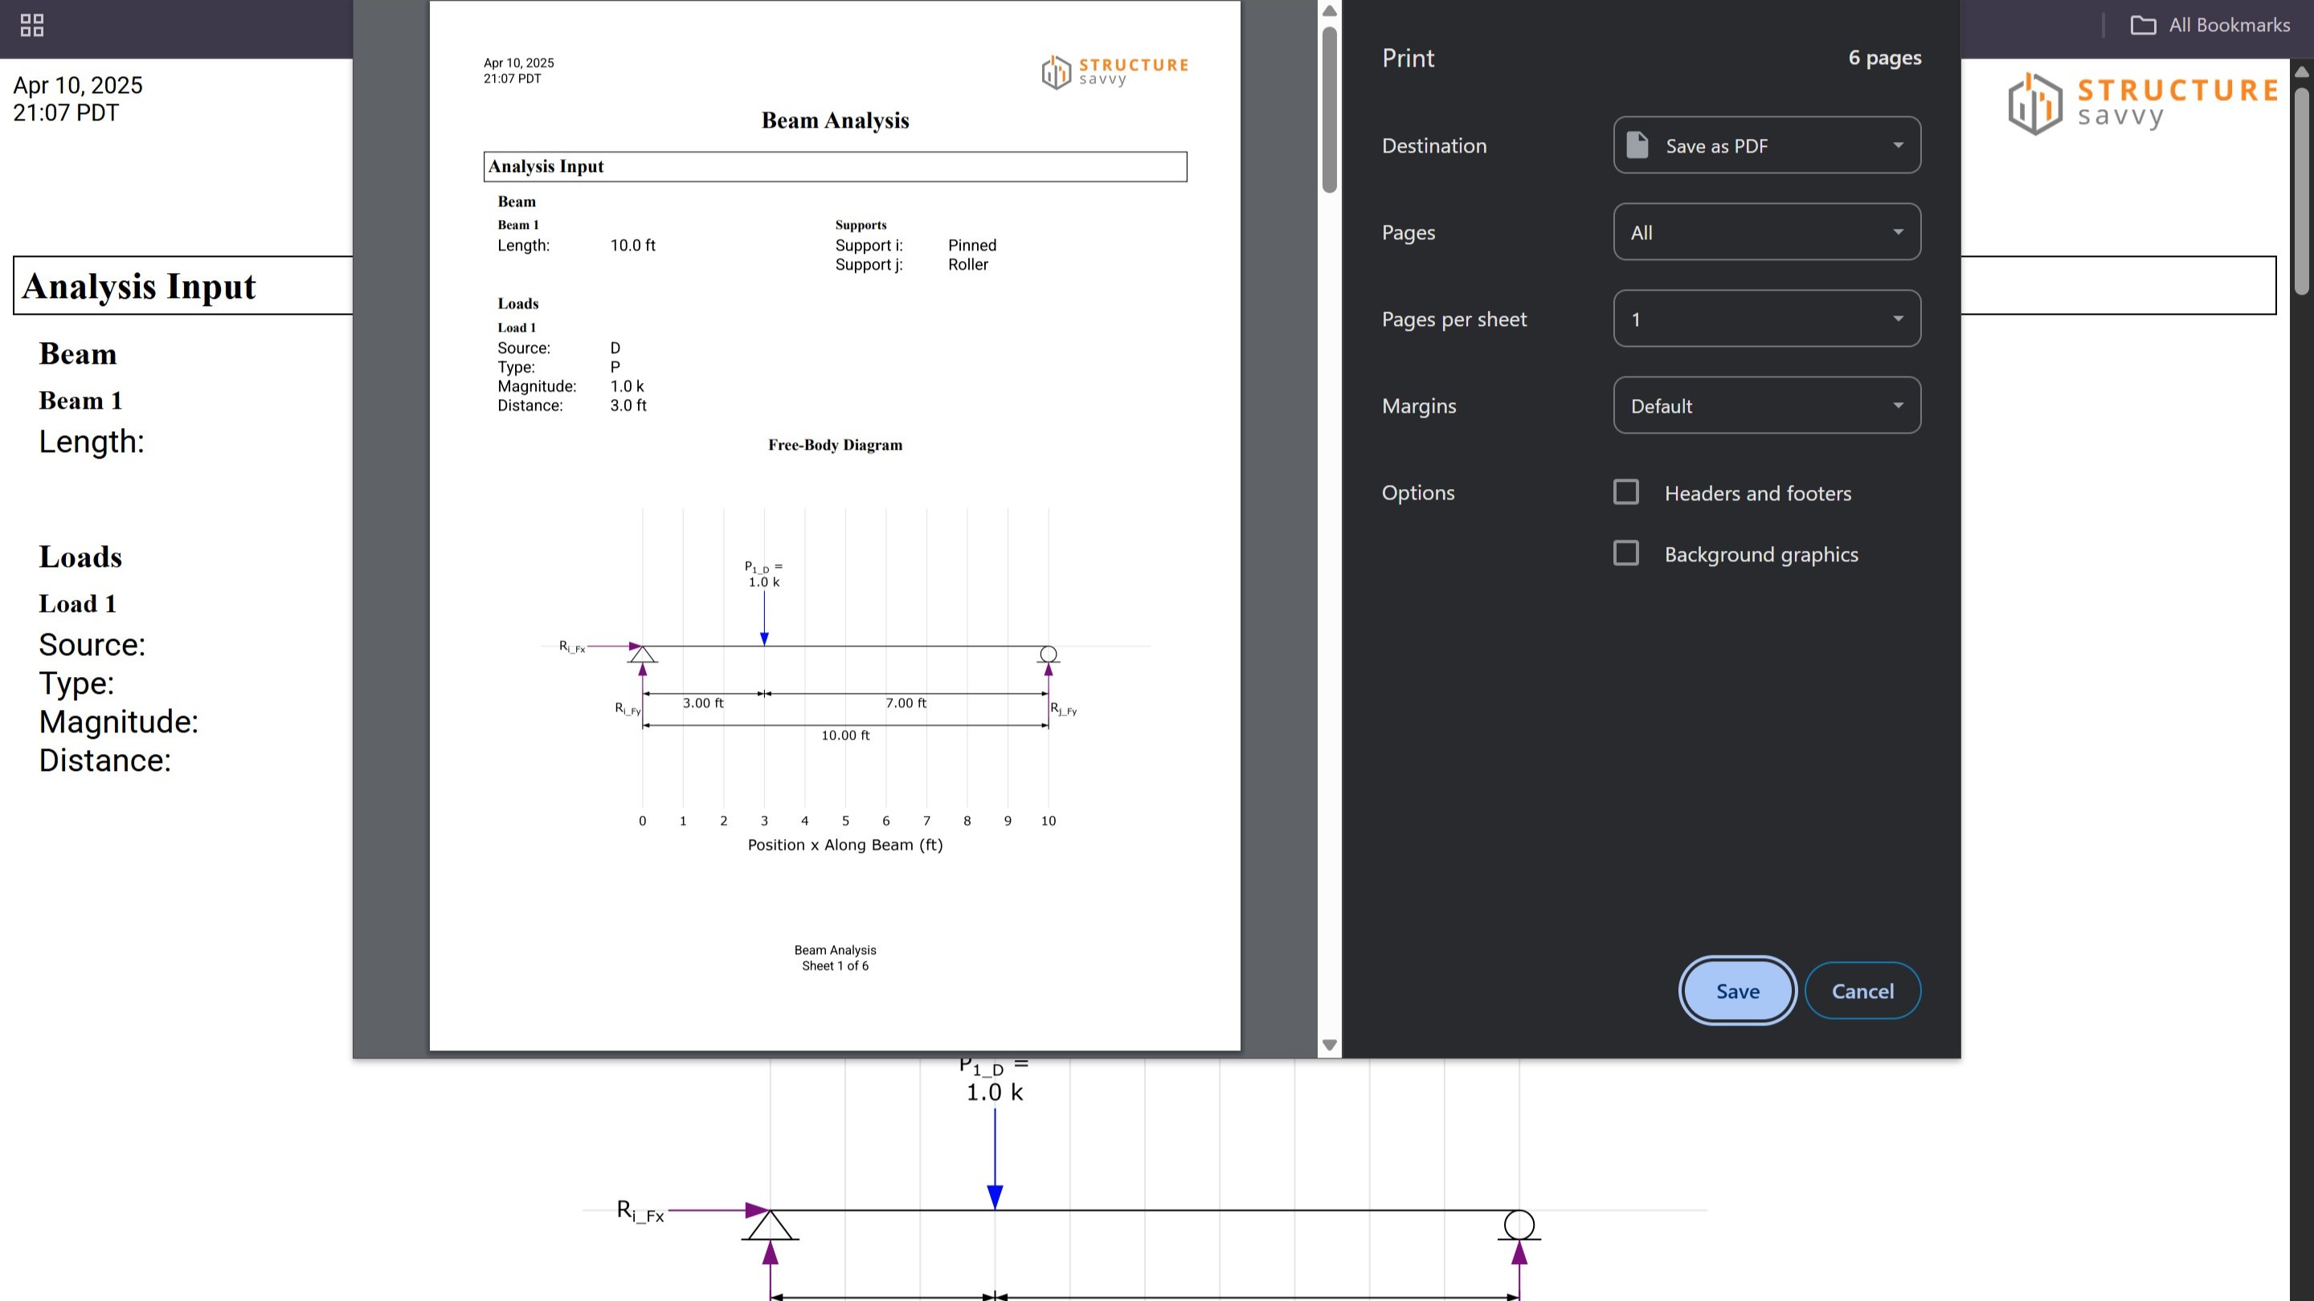
Task: Open the Destination dropdown (Save as PDF)
Action: point(1767,145)
